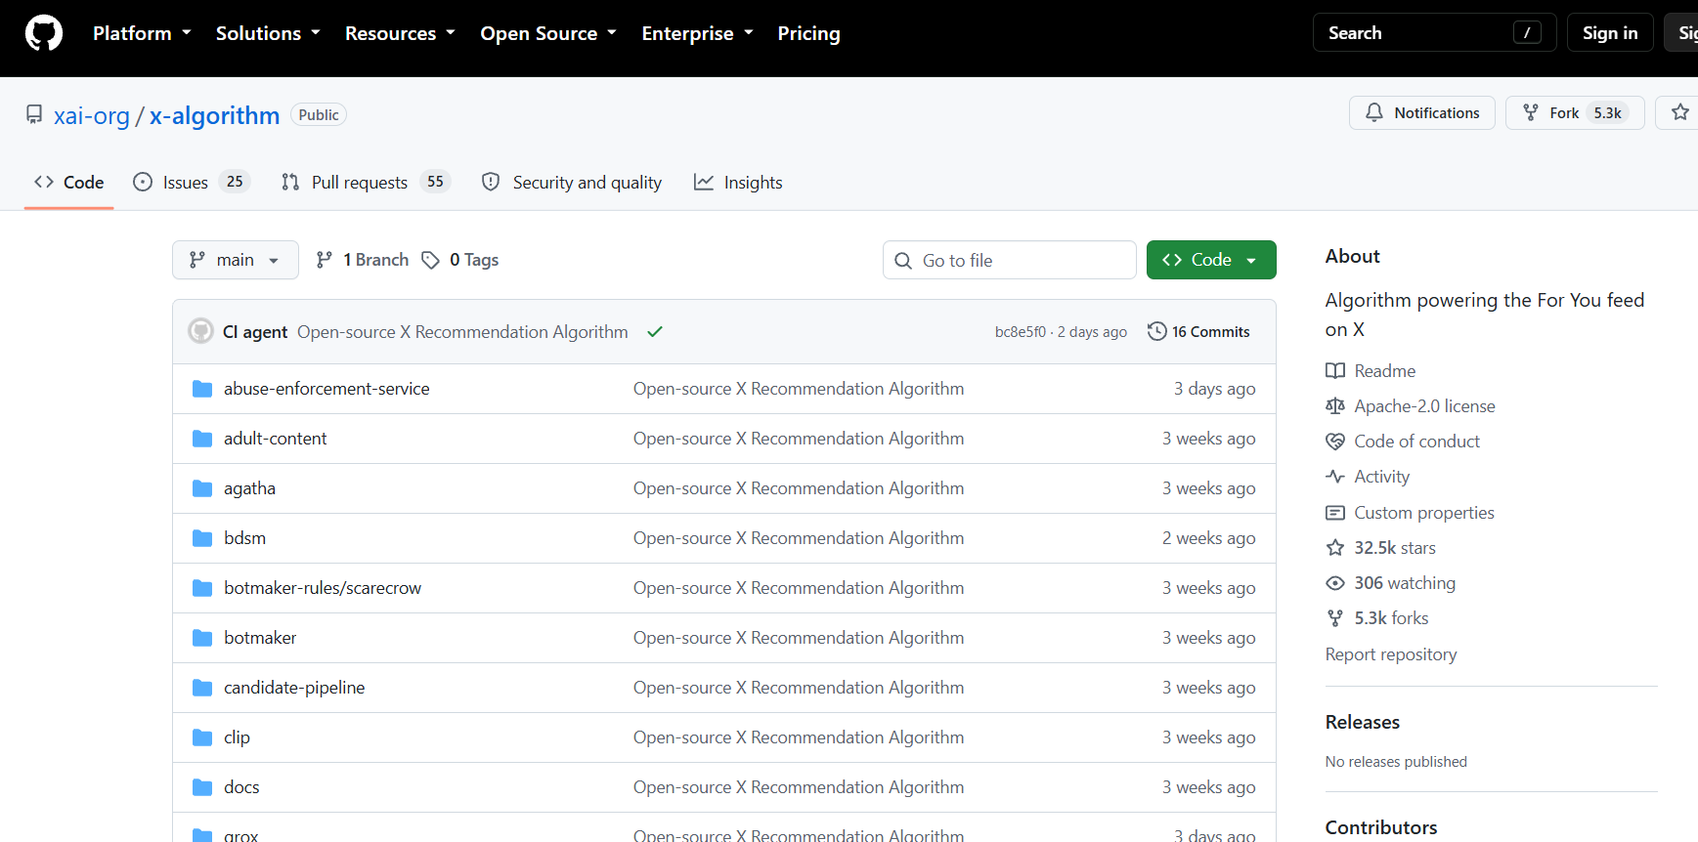Click the bdsm folder icon
Viewport: 1698px width, 842px height.
click(202, 538)
